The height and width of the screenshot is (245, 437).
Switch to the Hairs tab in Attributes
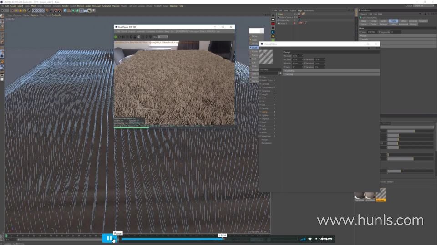(393, 21)
